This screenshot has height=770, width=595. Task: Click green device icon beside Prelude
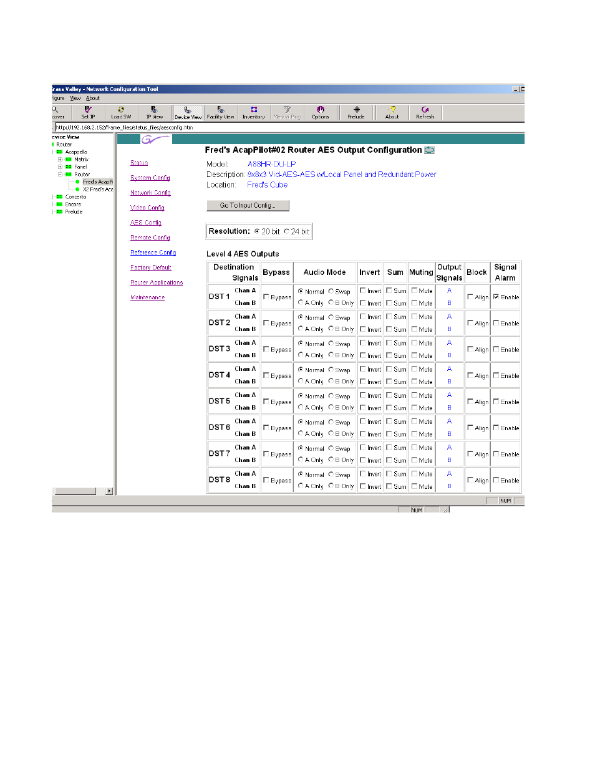pyautogui.click(x=60, y=212)
